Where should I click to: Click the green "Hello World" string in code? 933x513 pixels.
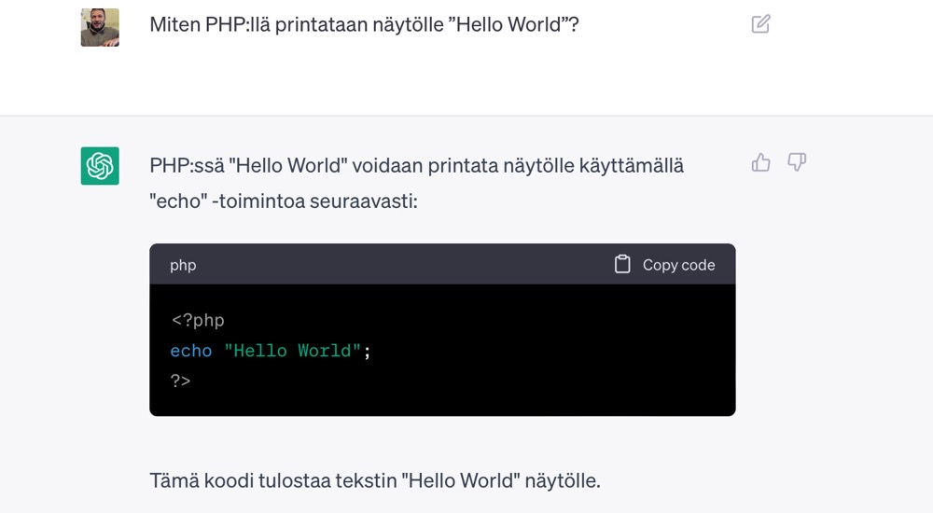click(x=293, y=351)
